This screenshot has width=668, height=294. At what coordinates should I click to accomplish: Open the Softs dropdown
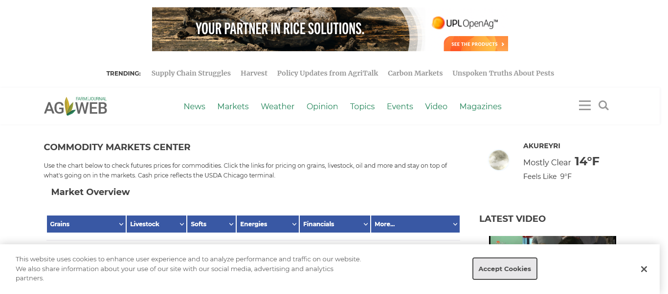pyautogui.click(x=211, y=224)
